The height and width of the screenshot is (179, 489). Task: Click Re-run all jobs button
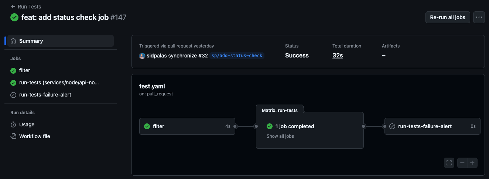click(448, 17)
